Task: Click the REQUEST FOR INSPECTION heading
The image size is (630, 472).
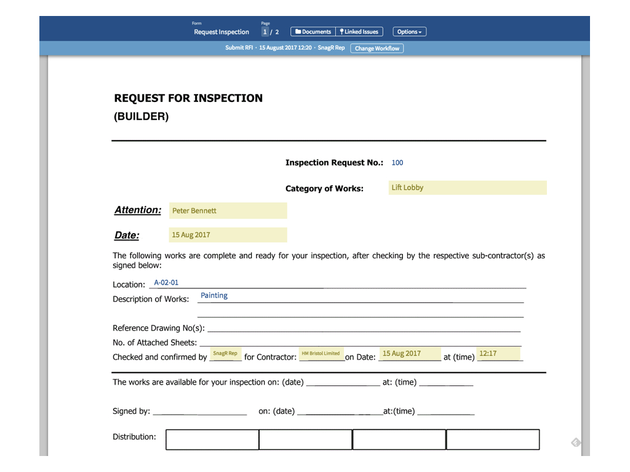Action: click(188, 98)
